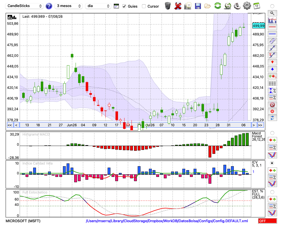Image resolution: width=281 pixels, height=225 pixels.
Task: Open the settings gear icon
Action: [x=247, y=6]
